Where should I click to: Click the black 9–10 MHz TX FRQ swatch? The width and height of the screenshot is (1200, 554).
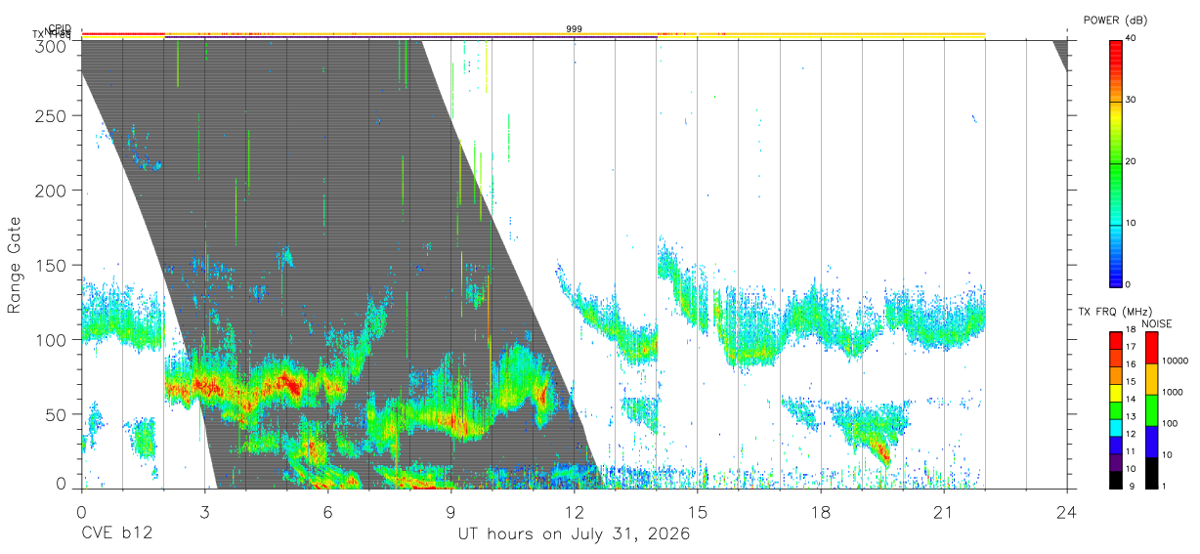coord(1115,480)
